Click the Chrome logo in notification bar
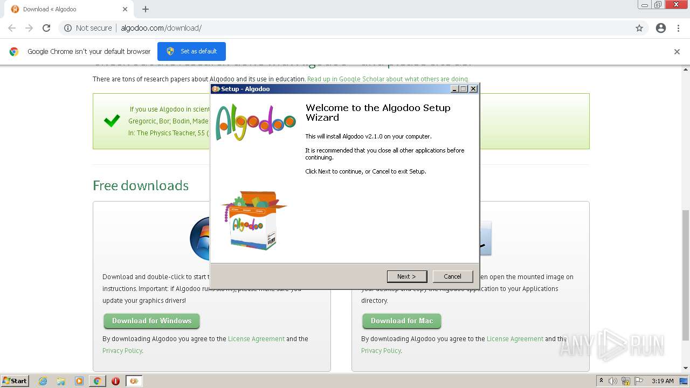 click(x=14, y=52)
